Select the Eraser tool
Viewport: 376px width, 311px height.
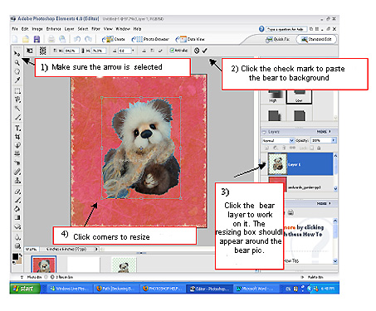pos(17,192)
